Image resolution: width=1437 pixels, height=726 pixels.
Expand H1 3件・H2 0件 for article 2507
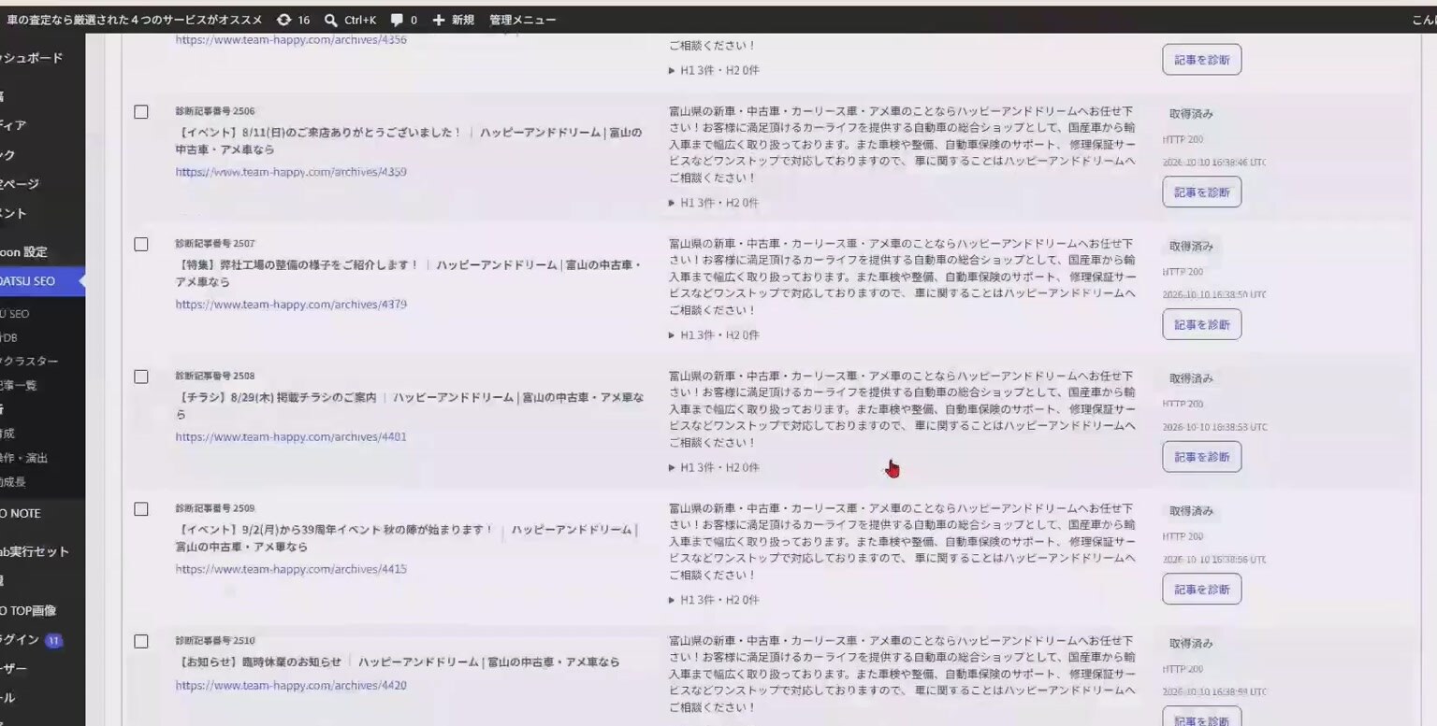pos(714,335)
